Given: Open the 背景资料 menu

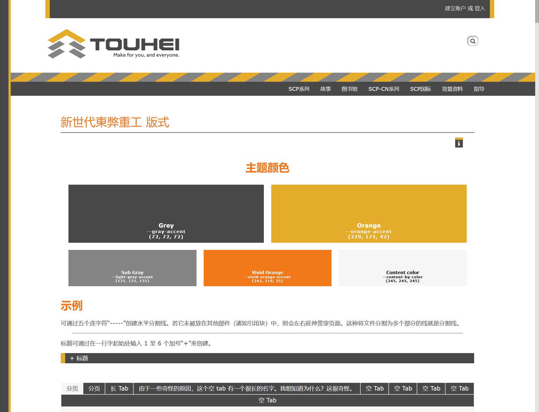Looking at the screenshot, I should click(452, 89).
